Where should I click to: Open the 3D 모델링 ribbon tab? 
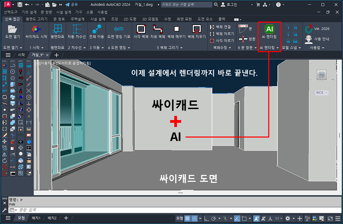pos(150,19)
